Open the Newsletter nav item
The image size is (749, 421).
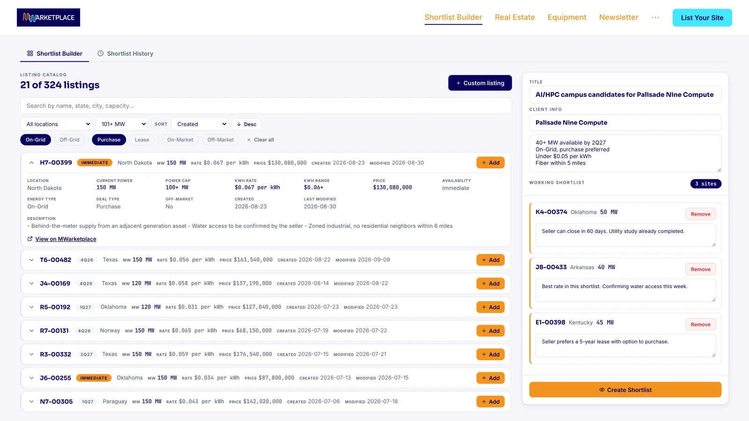pos(618,17)
